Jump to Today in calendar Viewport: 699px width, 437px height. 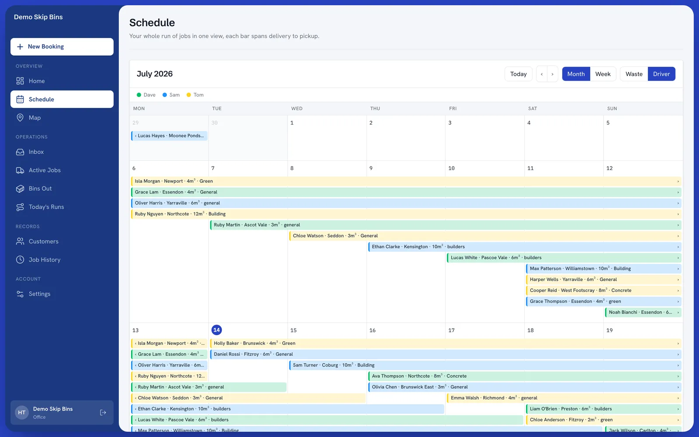click(518, 74)
